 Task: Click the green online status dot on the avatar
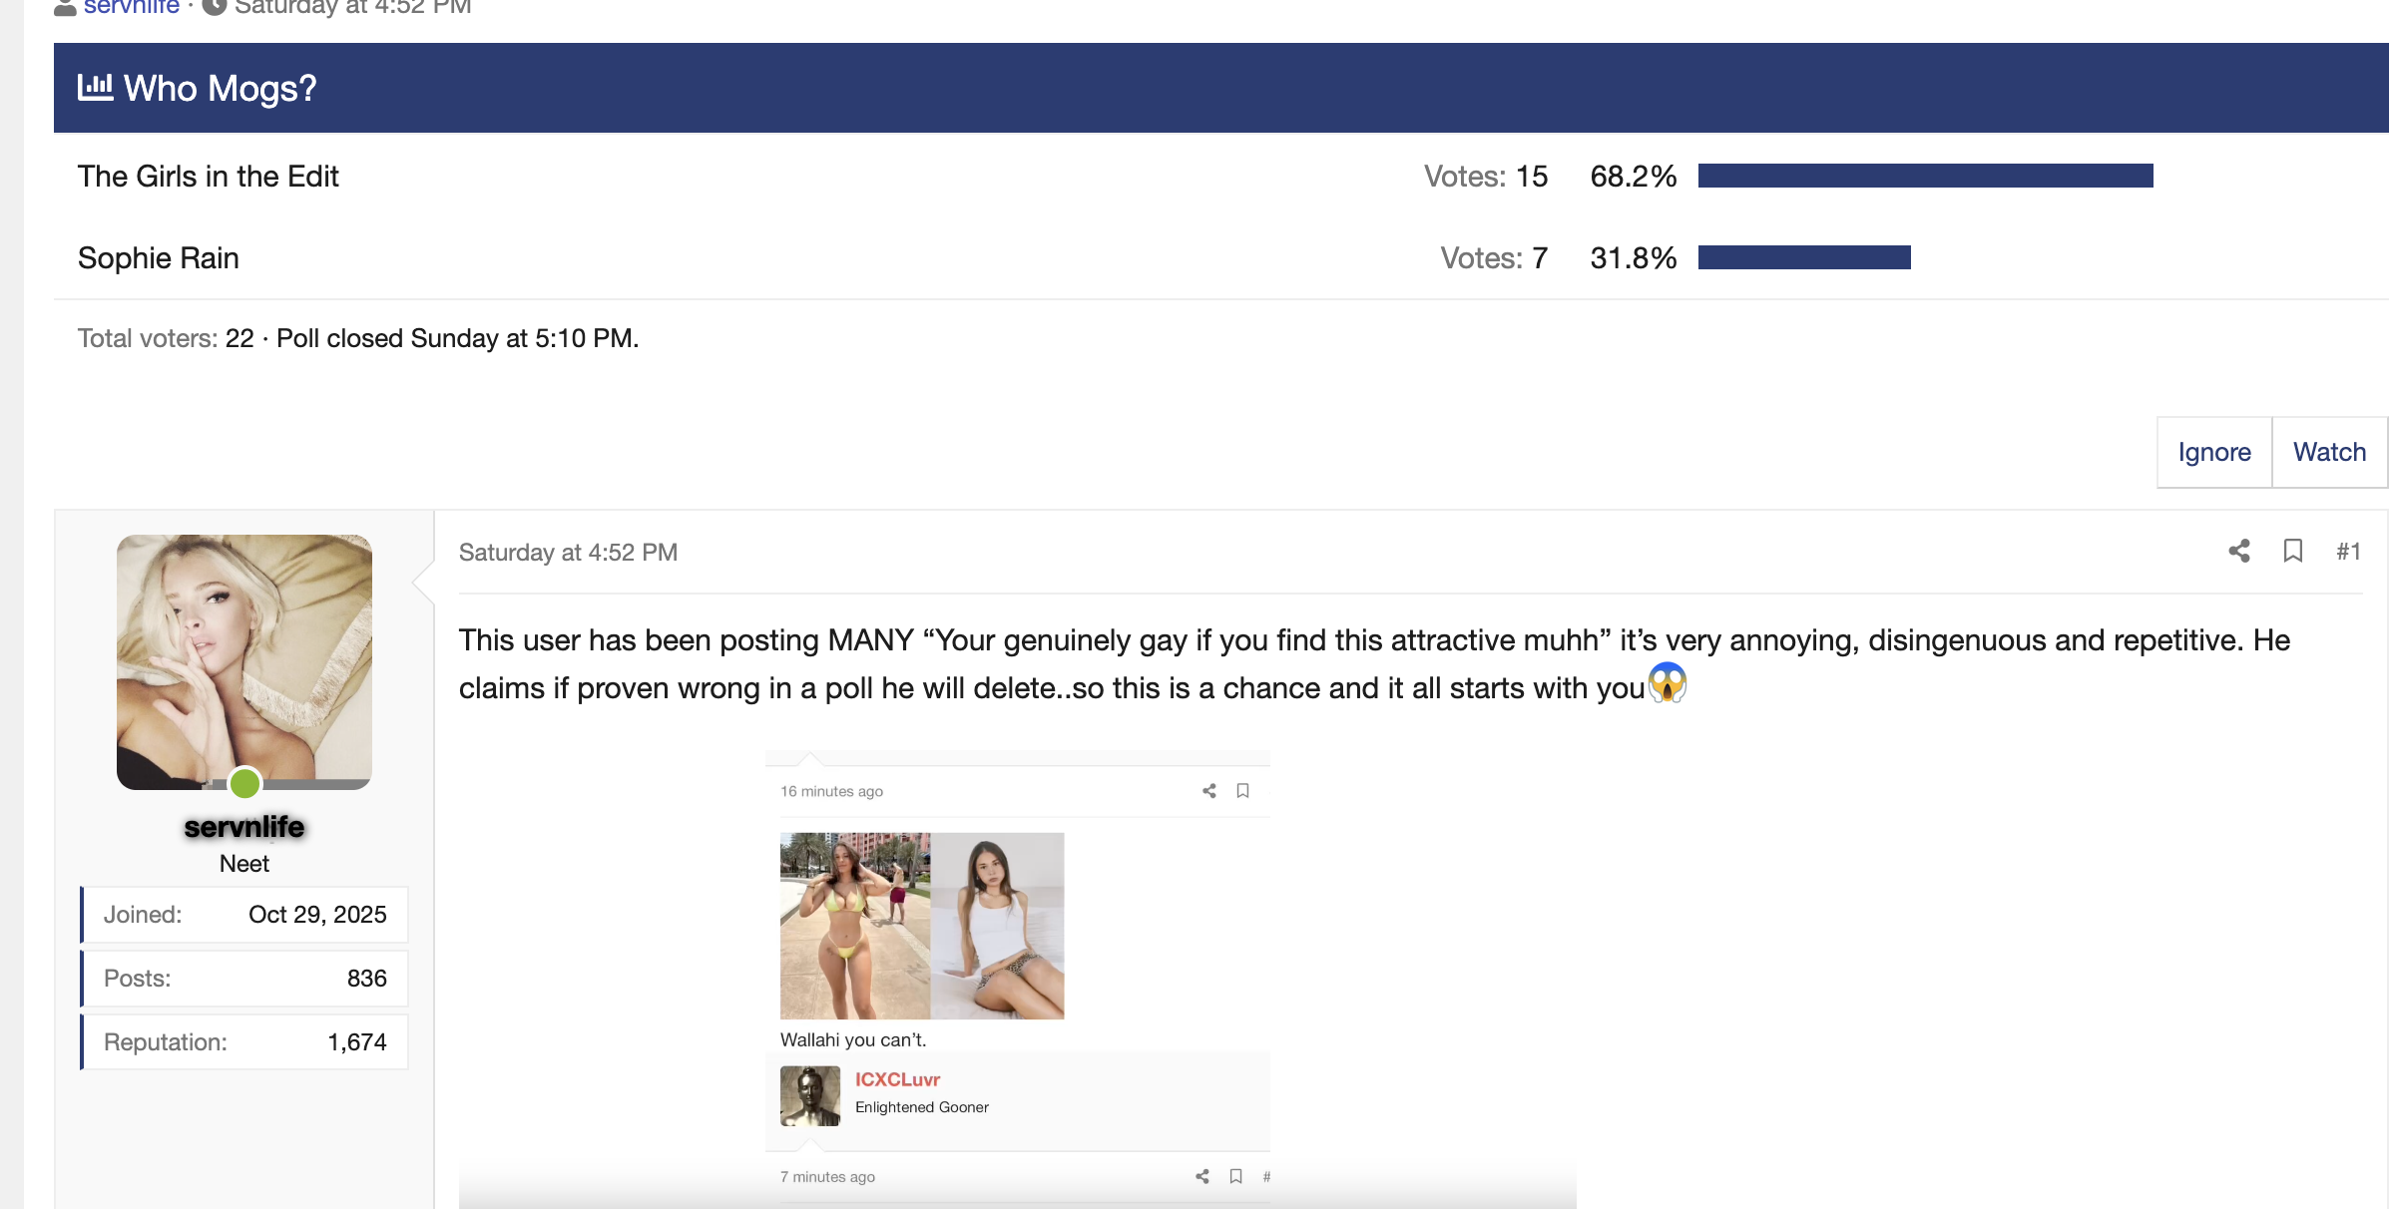click(x=244, y=783)
